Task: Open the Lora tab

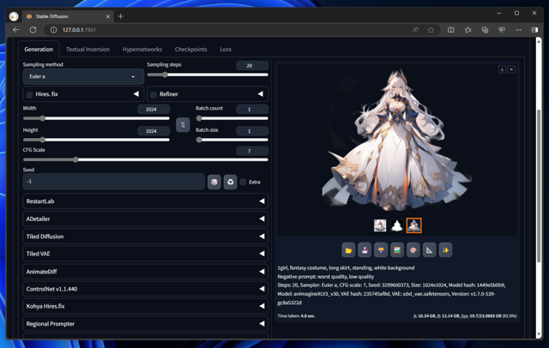Action: (225, 50)
